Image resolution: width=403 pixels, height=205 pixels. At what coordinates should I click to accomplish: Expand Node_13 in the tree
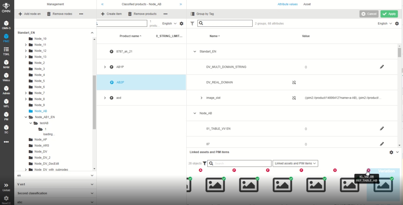pyautogui.click(x=26, y=57)
